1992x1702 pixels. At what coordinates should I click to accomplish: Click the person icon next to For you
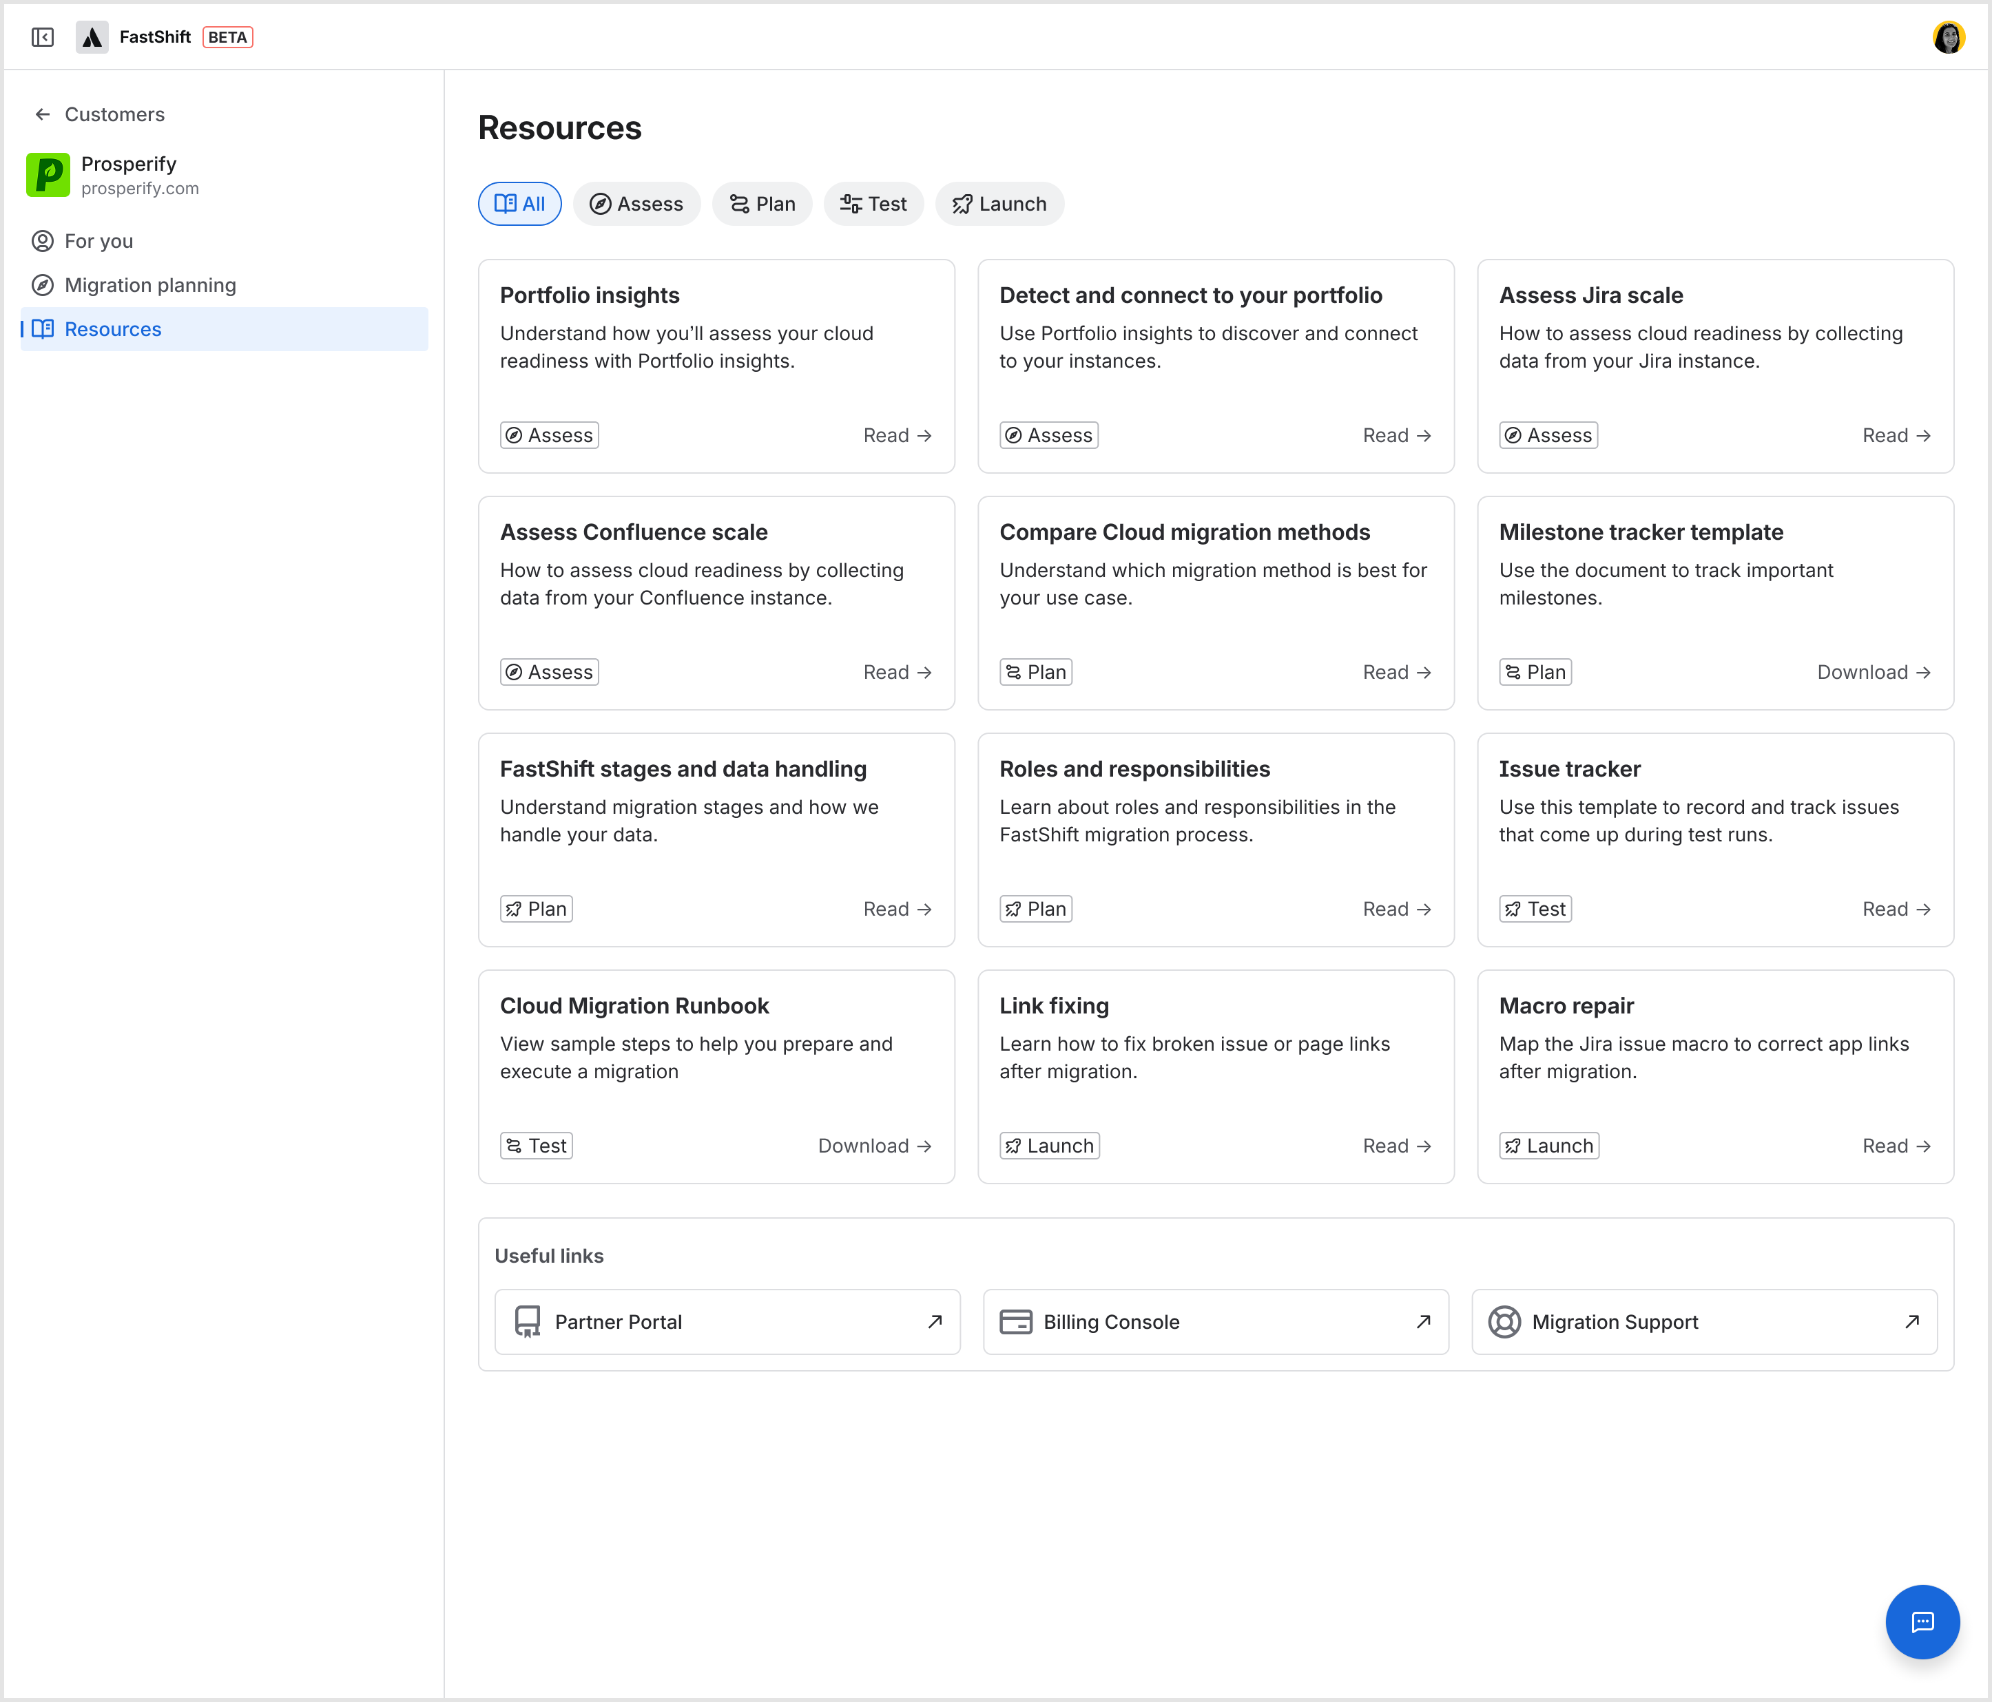pyautogui.click(x=42, y=240)
